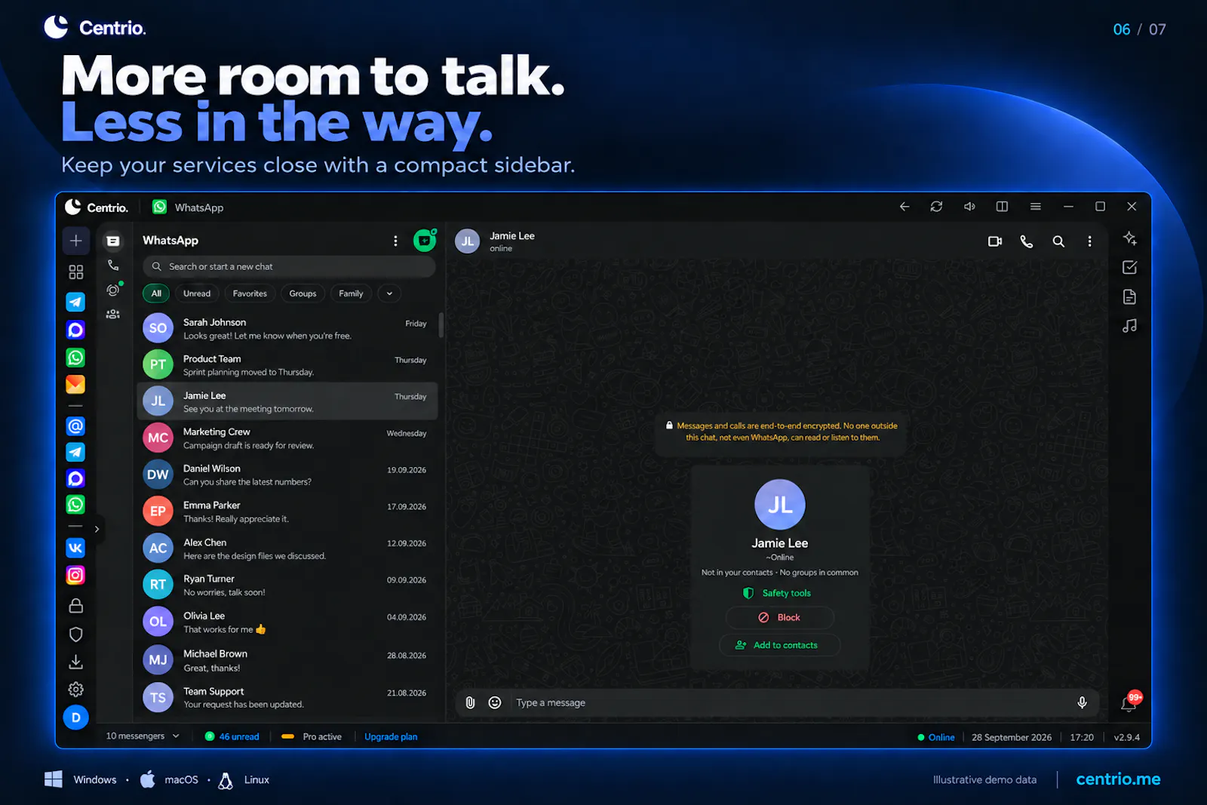Expand the compact sidebar with arrow
The width and height of the screenshot is (1207, 805).
(x=97, y=529)
